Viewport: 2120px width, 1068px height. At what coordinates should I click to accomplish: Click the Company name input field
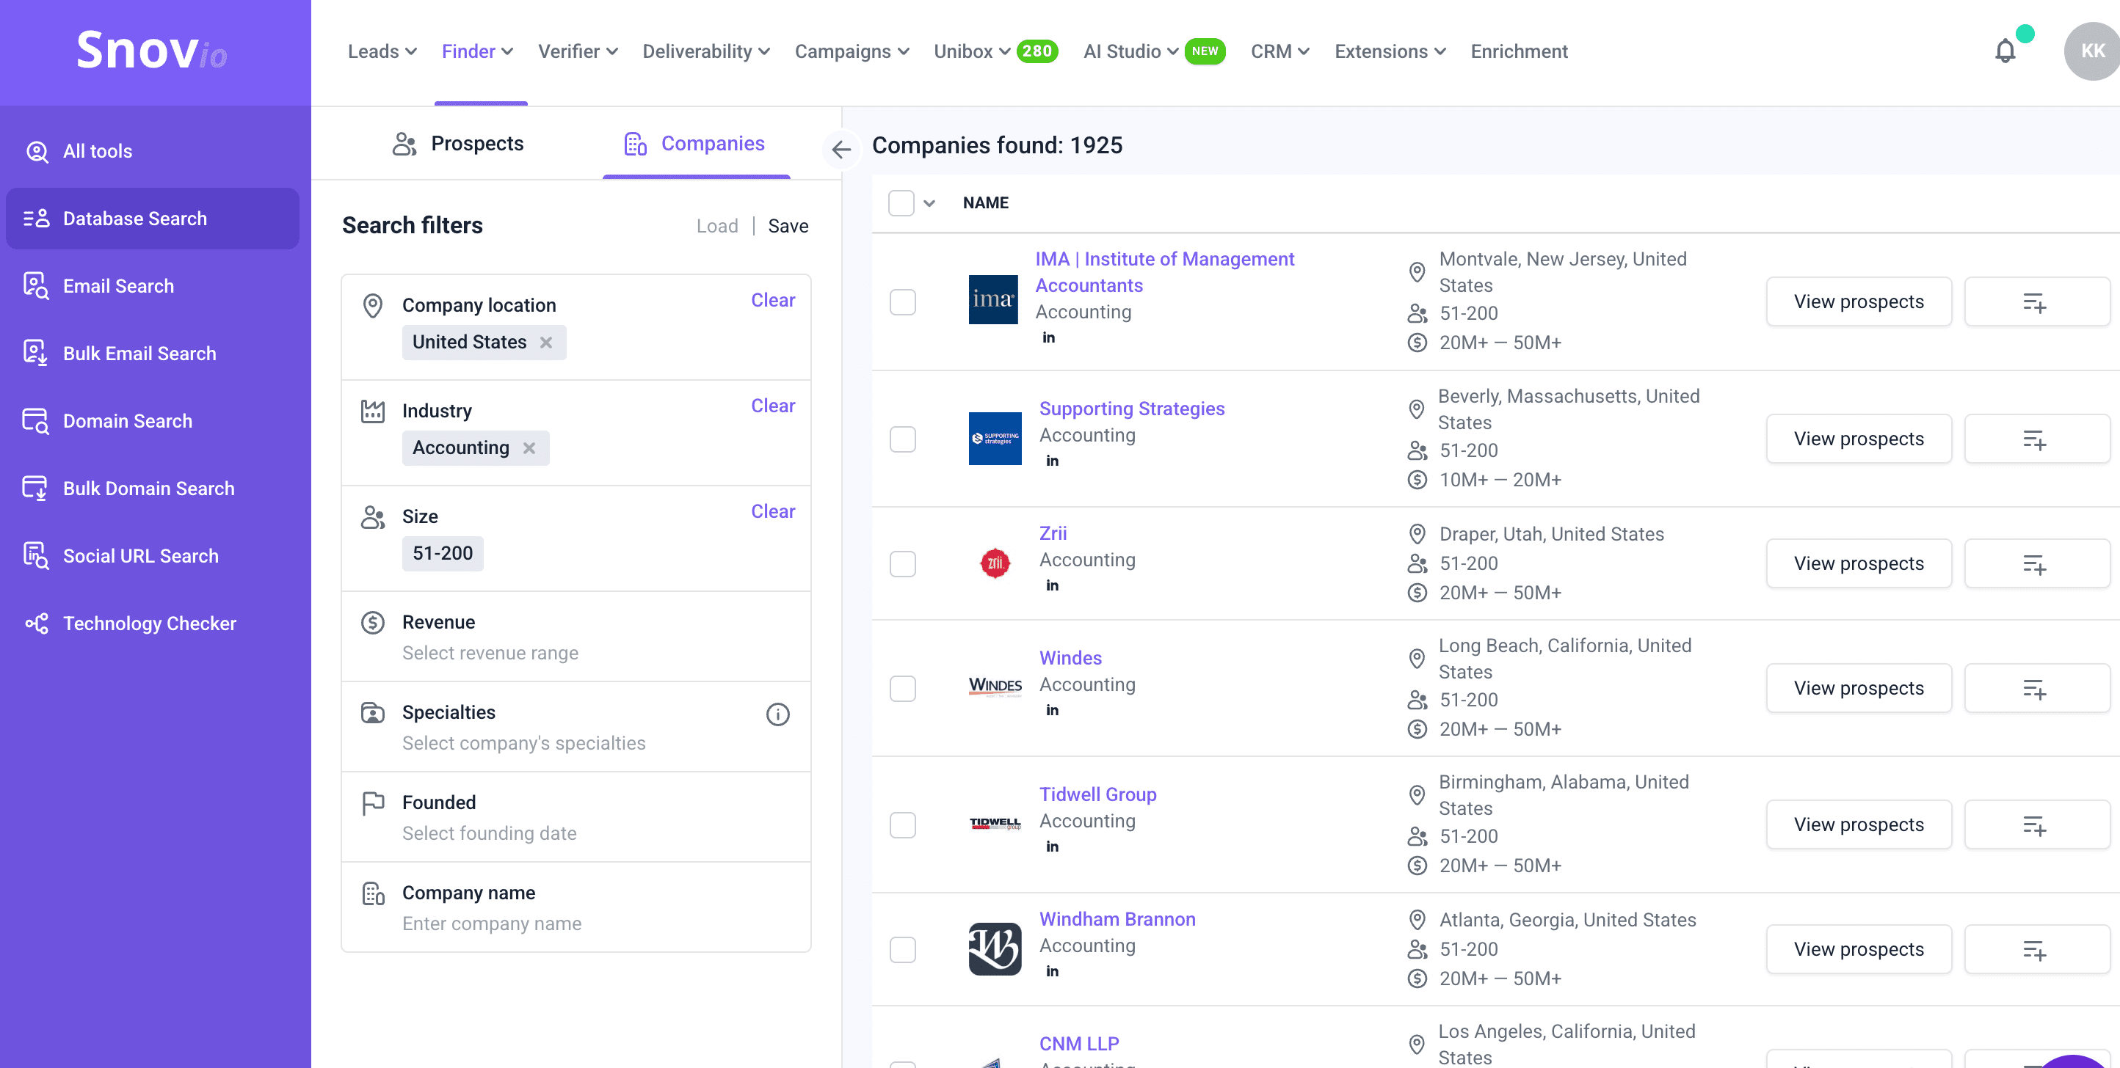(x=576, y=907)
